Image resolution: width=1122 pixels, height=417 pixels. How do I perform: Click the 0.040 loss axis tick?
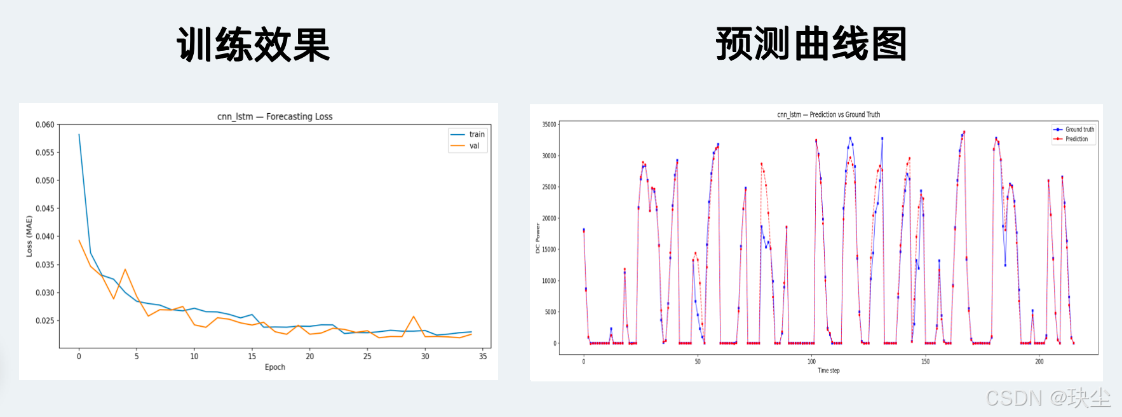tap(45, 236)
